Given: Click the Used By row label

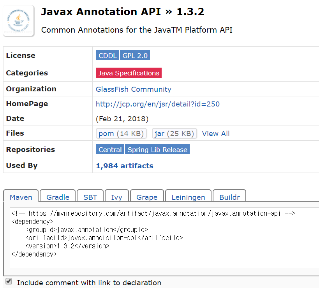Looking at the screenshot, I should pos(22,166).
